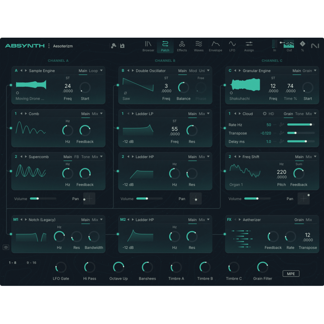Click the CPU percent diamond icon
The width and height of the screenshot is (324, 324).
pyautogui.click(x=302, y=44)
